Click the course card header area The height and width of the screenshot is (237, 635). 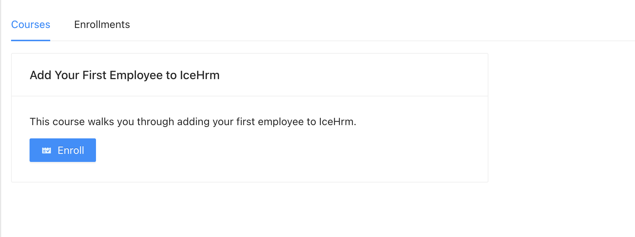pos(250,74)
